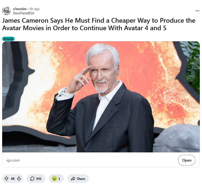Click the comments speech bubble icon
The image size is (202, 185).
pyautogui.click(x=32, y=179)
